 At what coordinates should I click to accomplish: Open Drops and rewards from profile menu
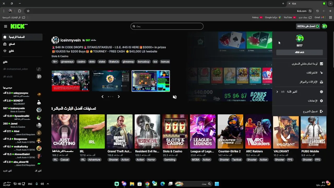tap(300, 82)
